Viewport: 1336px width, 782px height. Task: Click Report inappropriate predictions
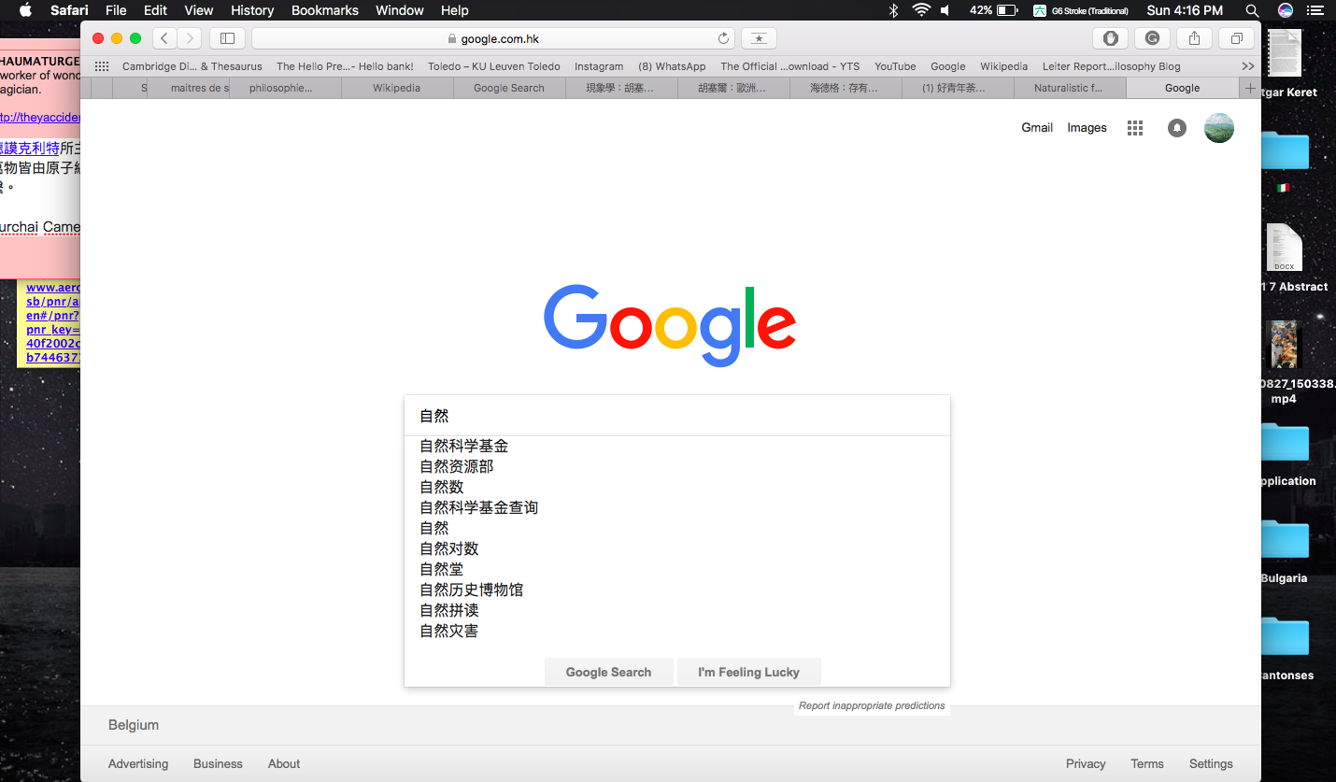pos(872,705)
